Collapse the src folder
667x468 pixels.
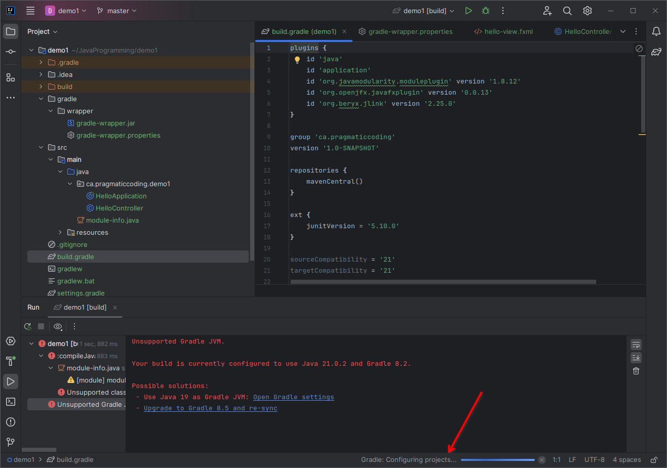(x=41, y=147)
